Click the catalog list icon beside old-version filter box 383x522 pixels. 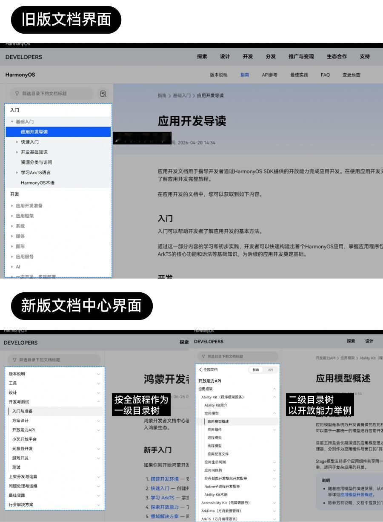103,94
